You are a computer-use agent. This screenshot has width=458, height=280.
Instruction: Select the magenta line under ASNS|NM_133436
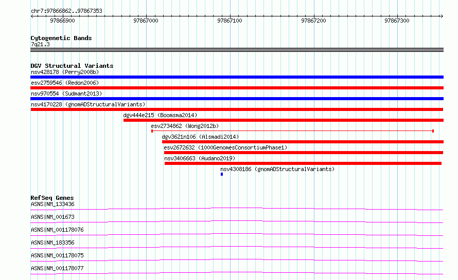coord(237,209)
